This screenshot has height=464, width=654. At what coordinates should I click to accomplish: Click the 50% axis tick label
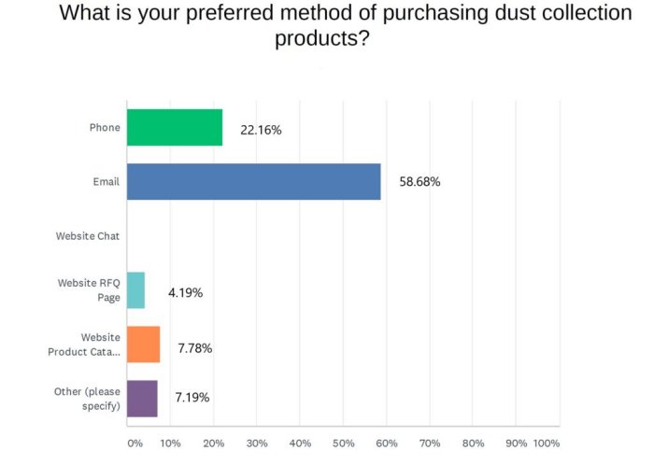[343, 443]
